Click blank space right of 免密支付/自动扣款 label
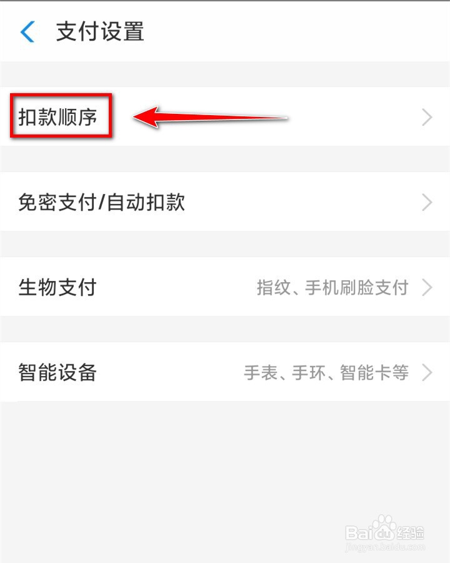 click(x=301, y=202)
